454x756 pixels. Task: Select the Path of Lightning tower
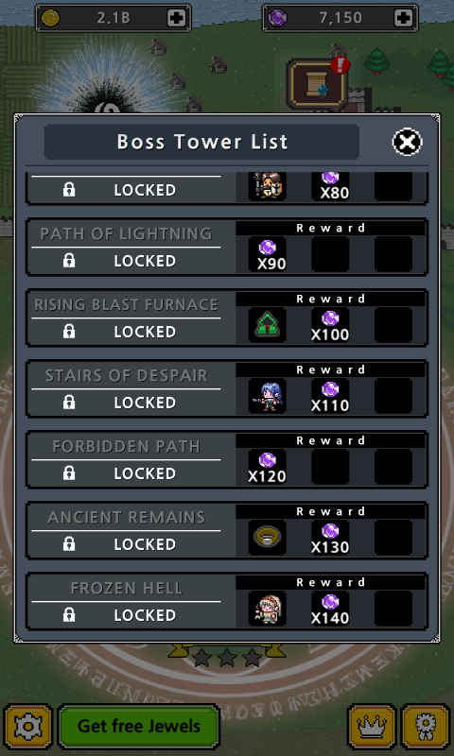click(x=227, y=248)
